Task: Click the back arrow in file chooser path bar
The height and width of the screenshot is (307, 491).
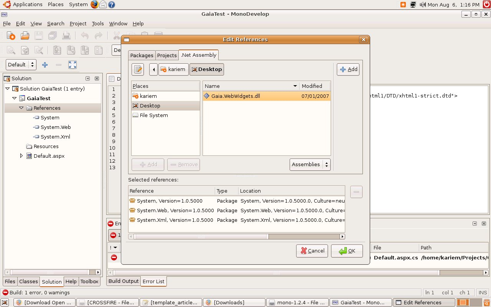Action: pyautogui.click(x=153, y=69)
